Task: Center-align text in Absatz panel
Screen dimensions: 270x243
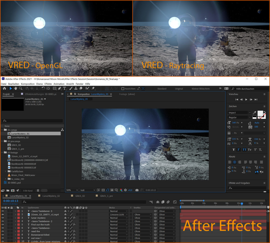Action: [x=234, y=162]
